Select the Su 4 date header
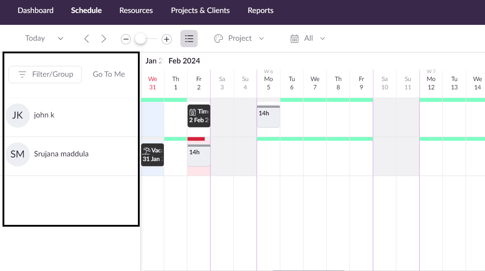 [245, 83]
